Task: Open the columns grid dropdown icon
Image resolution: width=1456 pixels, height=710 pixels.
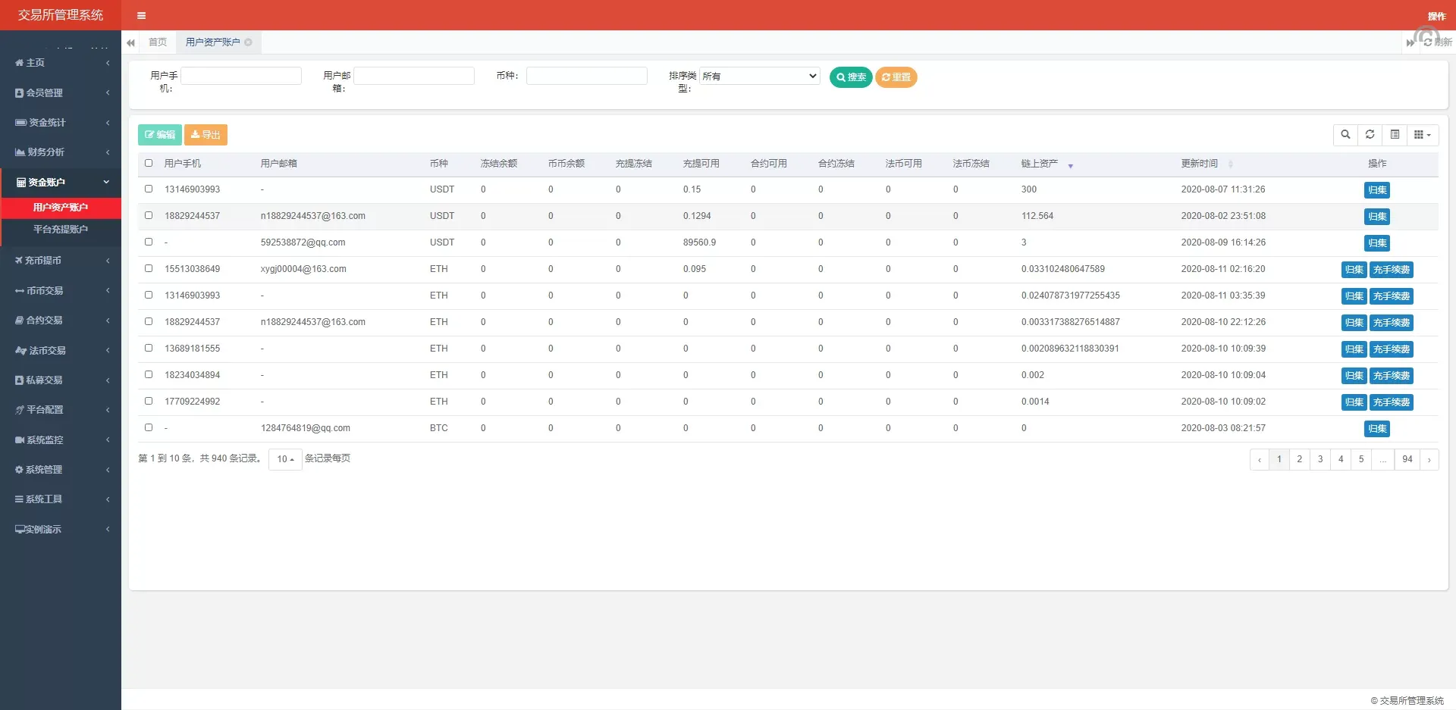Action: (x=1422, y=135)
